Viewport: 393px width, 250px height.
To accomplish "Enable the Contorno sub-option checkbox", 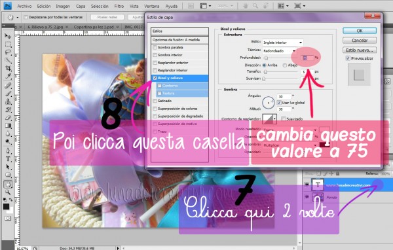I will pyautogui.click(x=159, y=86).
